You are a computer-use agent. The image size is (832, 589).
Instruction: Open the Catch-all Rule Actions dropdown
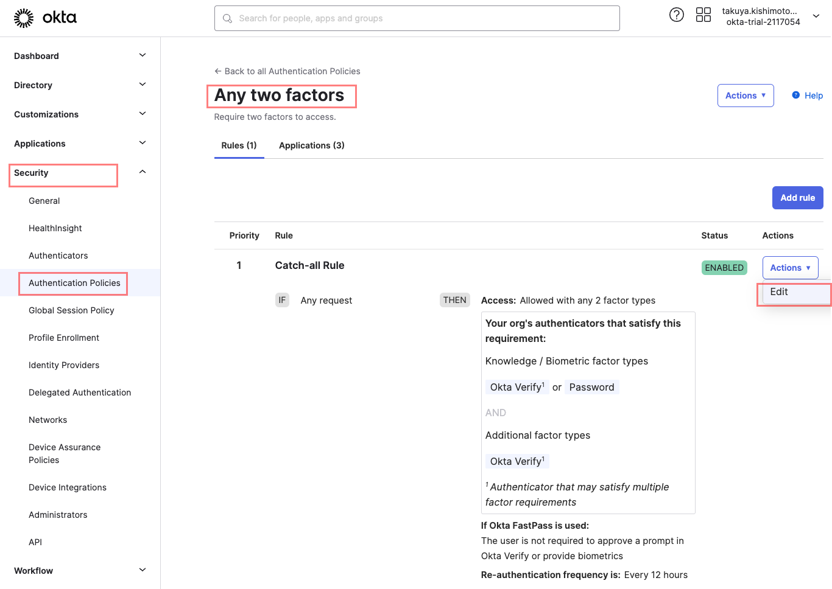789,268
